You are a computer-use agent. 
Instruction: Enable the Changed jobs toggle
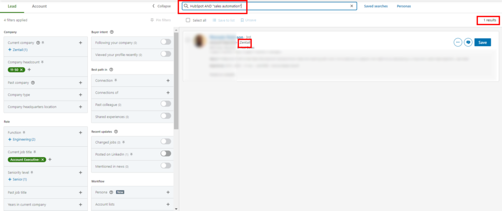click(166, 141)
